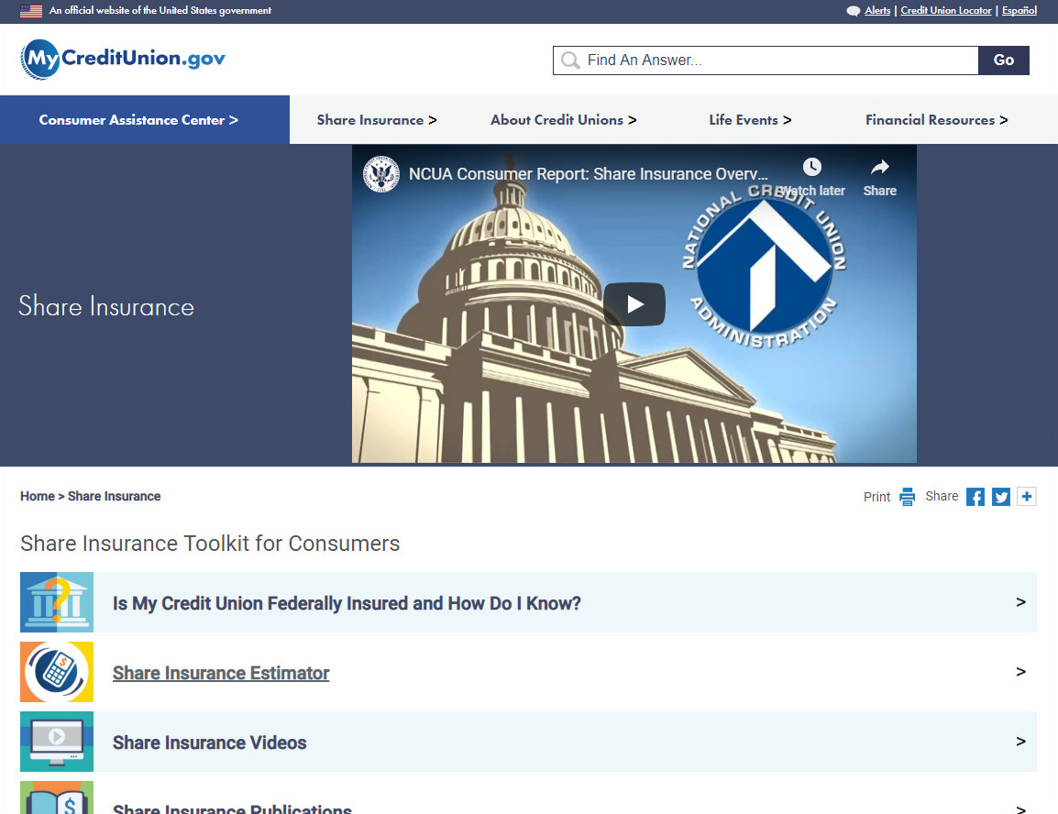Image resolution: width=1058 pixels, height=814 pixels.
Task: Open the Share Insurance Estimator link
Action: pos(221,673)
